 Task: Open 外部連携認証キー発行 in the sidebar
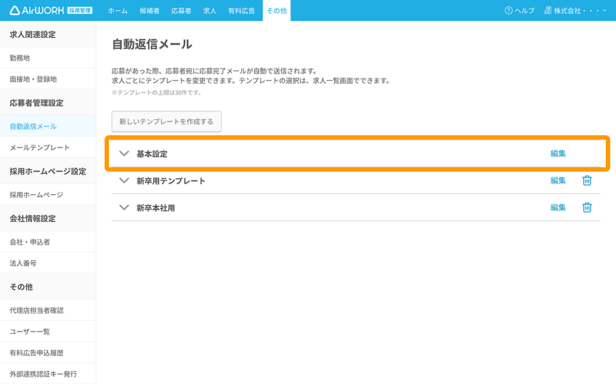coord(48,374)
